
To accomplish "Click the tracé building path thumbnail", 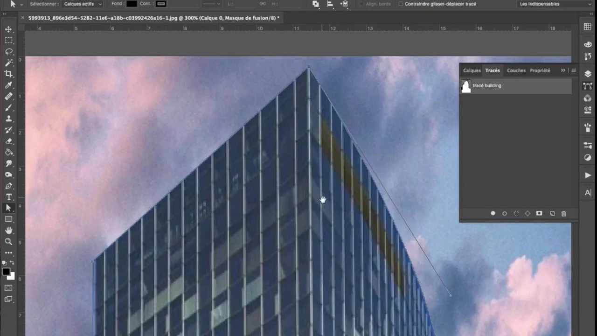I will click(466, 86).
